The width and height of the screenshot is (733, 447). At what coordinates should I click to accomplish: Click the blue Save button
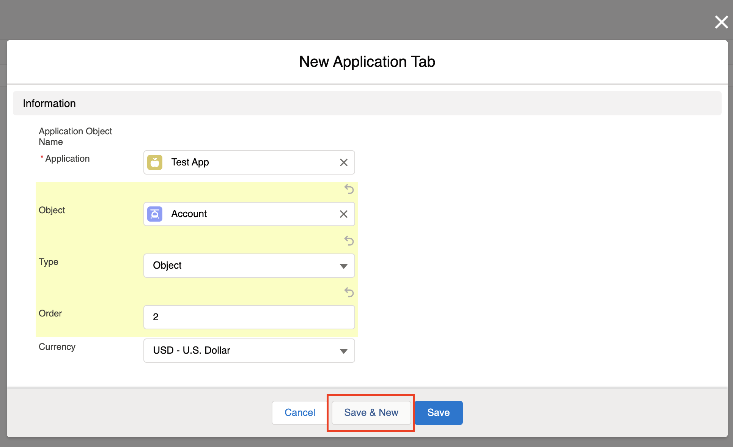[x=438, y=413]
